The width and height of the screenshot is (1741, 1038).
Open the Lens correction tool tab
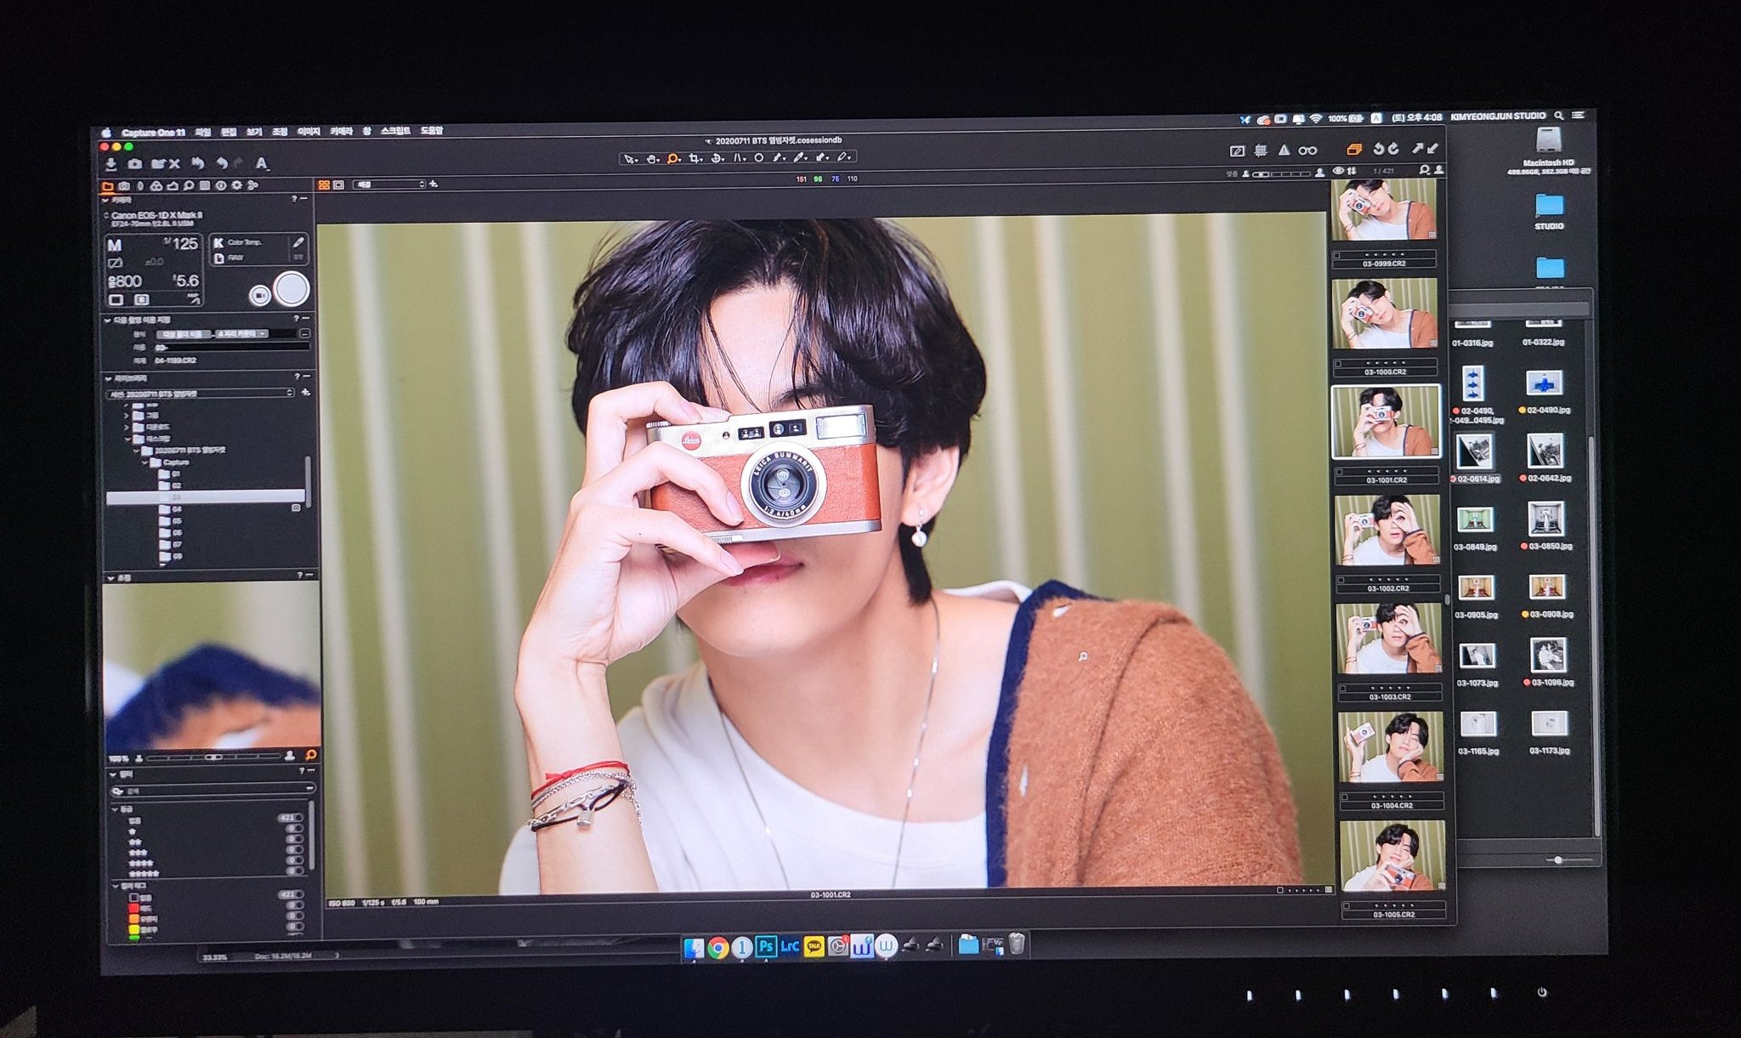(140, 185)
